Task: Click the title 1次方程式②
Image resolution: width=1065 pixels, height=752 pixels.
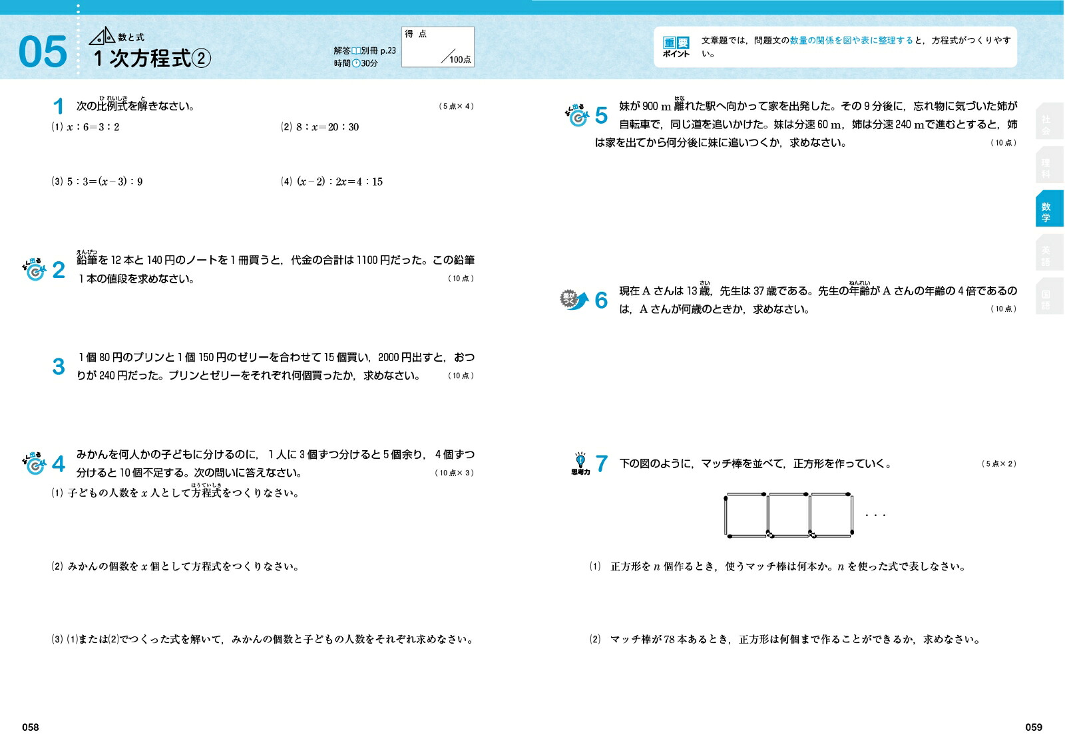Action: coord(152,59)
